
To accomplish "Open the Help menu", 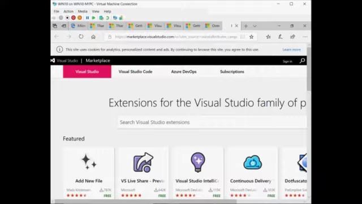I will point(107,11).
